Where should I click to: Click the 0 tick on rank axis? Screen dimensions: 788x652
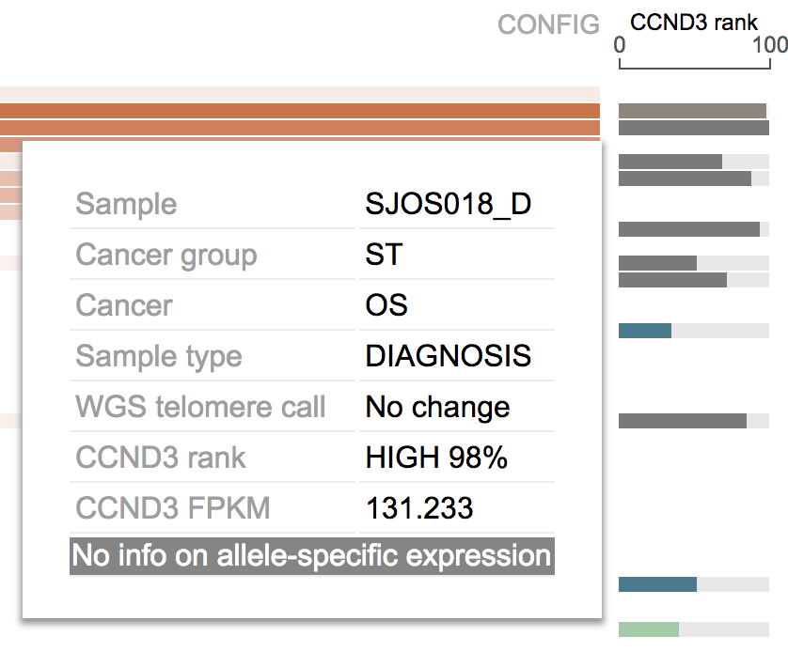pos(620,45)
